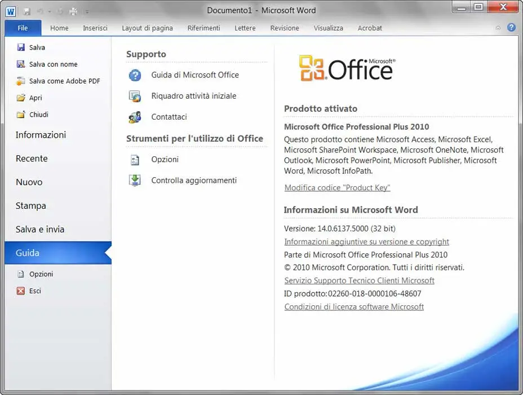Click the Word application icon in title bar
523x395 pixels.
tap(10, 12)
